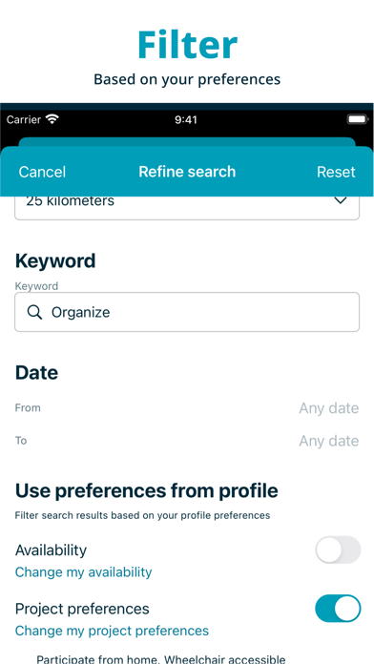Click the battery icon in status bar
Viewport: 374px width, 664px height.
358,119
